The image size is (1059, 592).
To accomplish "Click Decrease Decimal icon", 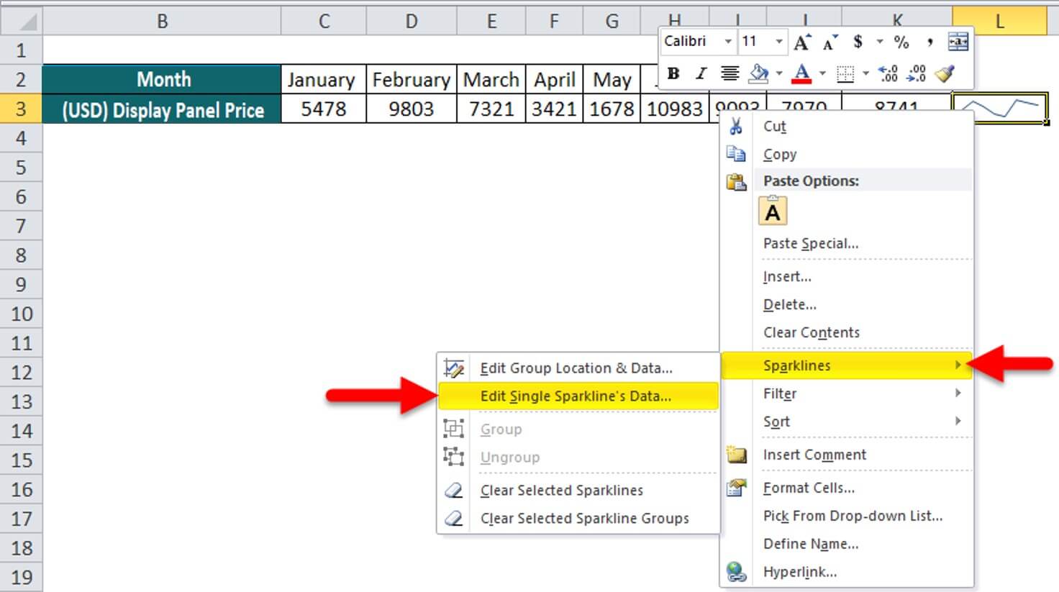I will (917, 73).
